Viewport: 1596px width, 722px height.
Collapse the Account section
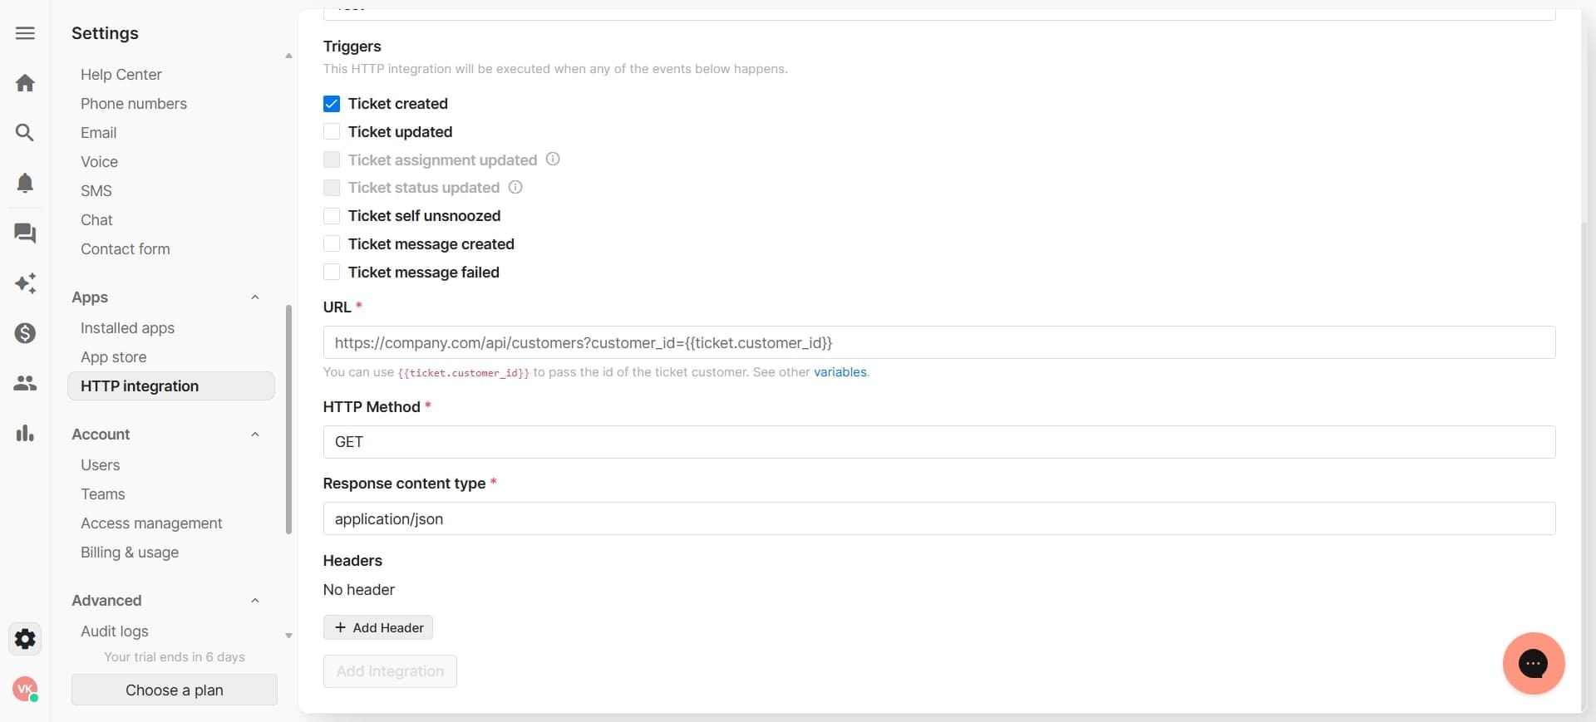(x=255, y=434)
